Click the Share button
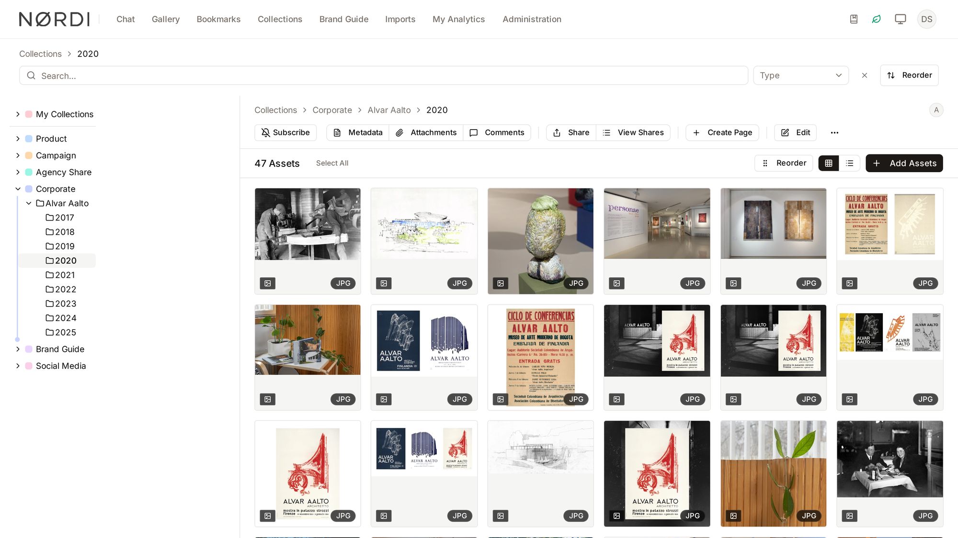The image size is (958, 538). click(x=571, y=132)
